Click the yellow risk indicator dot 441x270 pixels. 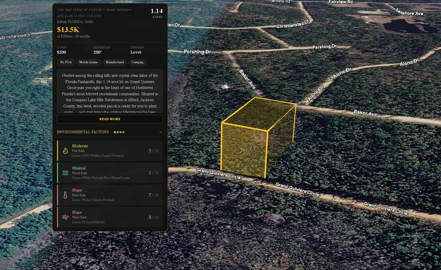tap(115, 132)
